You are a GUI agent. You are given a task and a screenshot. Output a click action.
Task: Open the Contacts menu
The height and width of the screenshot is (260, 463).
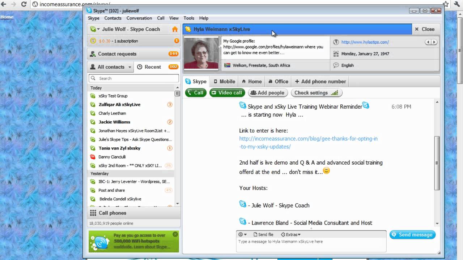(113, 18)
